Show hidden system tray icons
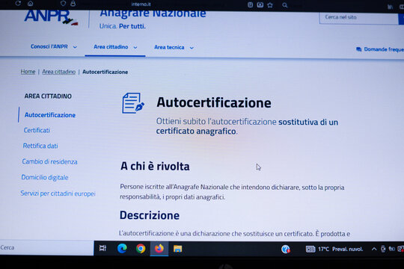Viewport: 404px width, 269px height. [x=374, y=249]
